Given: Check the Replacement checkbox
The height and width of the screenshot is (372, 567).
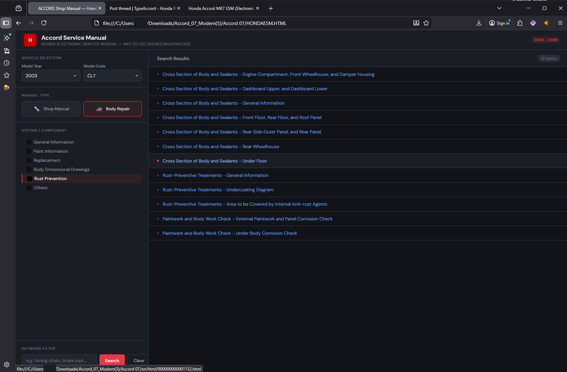Looking at the screenshot, I should click(x=29, y=161).
